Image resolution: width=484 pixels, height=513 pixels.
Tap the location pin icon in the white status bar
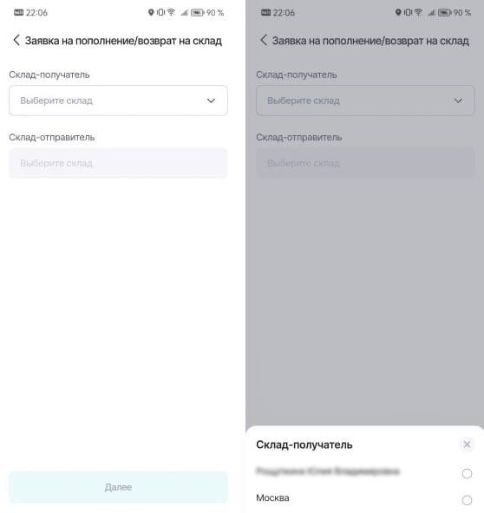[151, 12]
